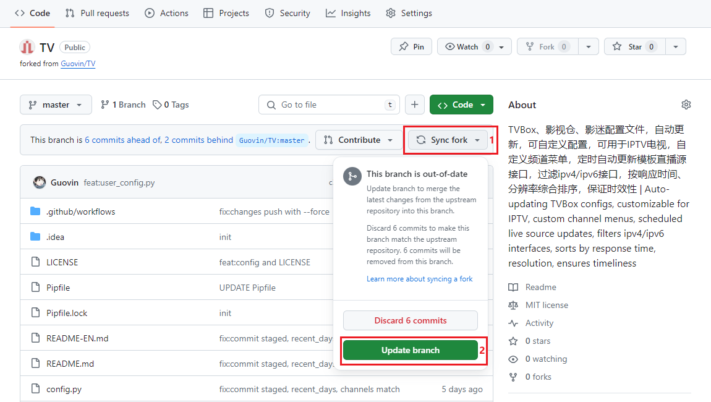711x402 pixels.
Task: Click Learn more about syncing a fork
Action: (x=419, y=279)
